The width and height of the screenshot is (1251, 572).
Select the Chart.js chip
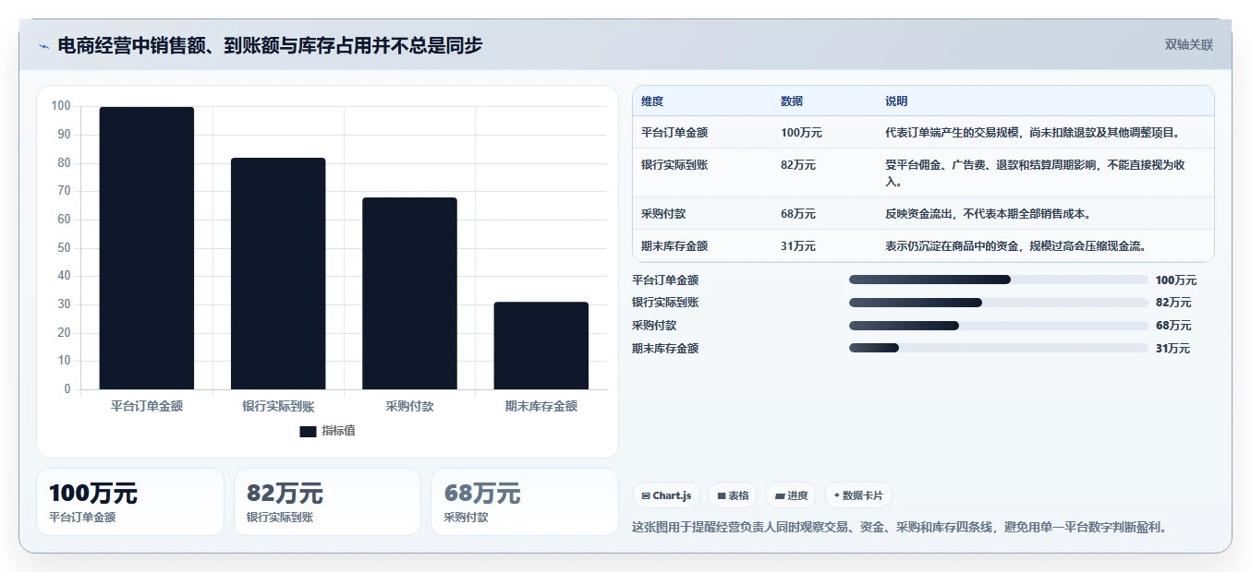tap(666, 495)
